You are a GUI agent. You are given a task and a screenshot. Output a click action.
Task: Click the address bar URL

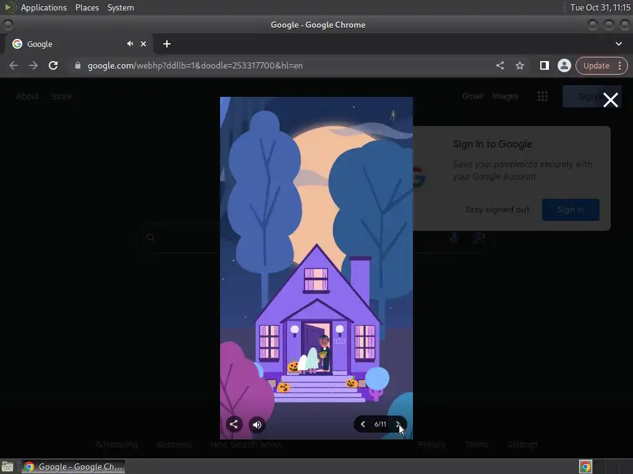[195, 65]
